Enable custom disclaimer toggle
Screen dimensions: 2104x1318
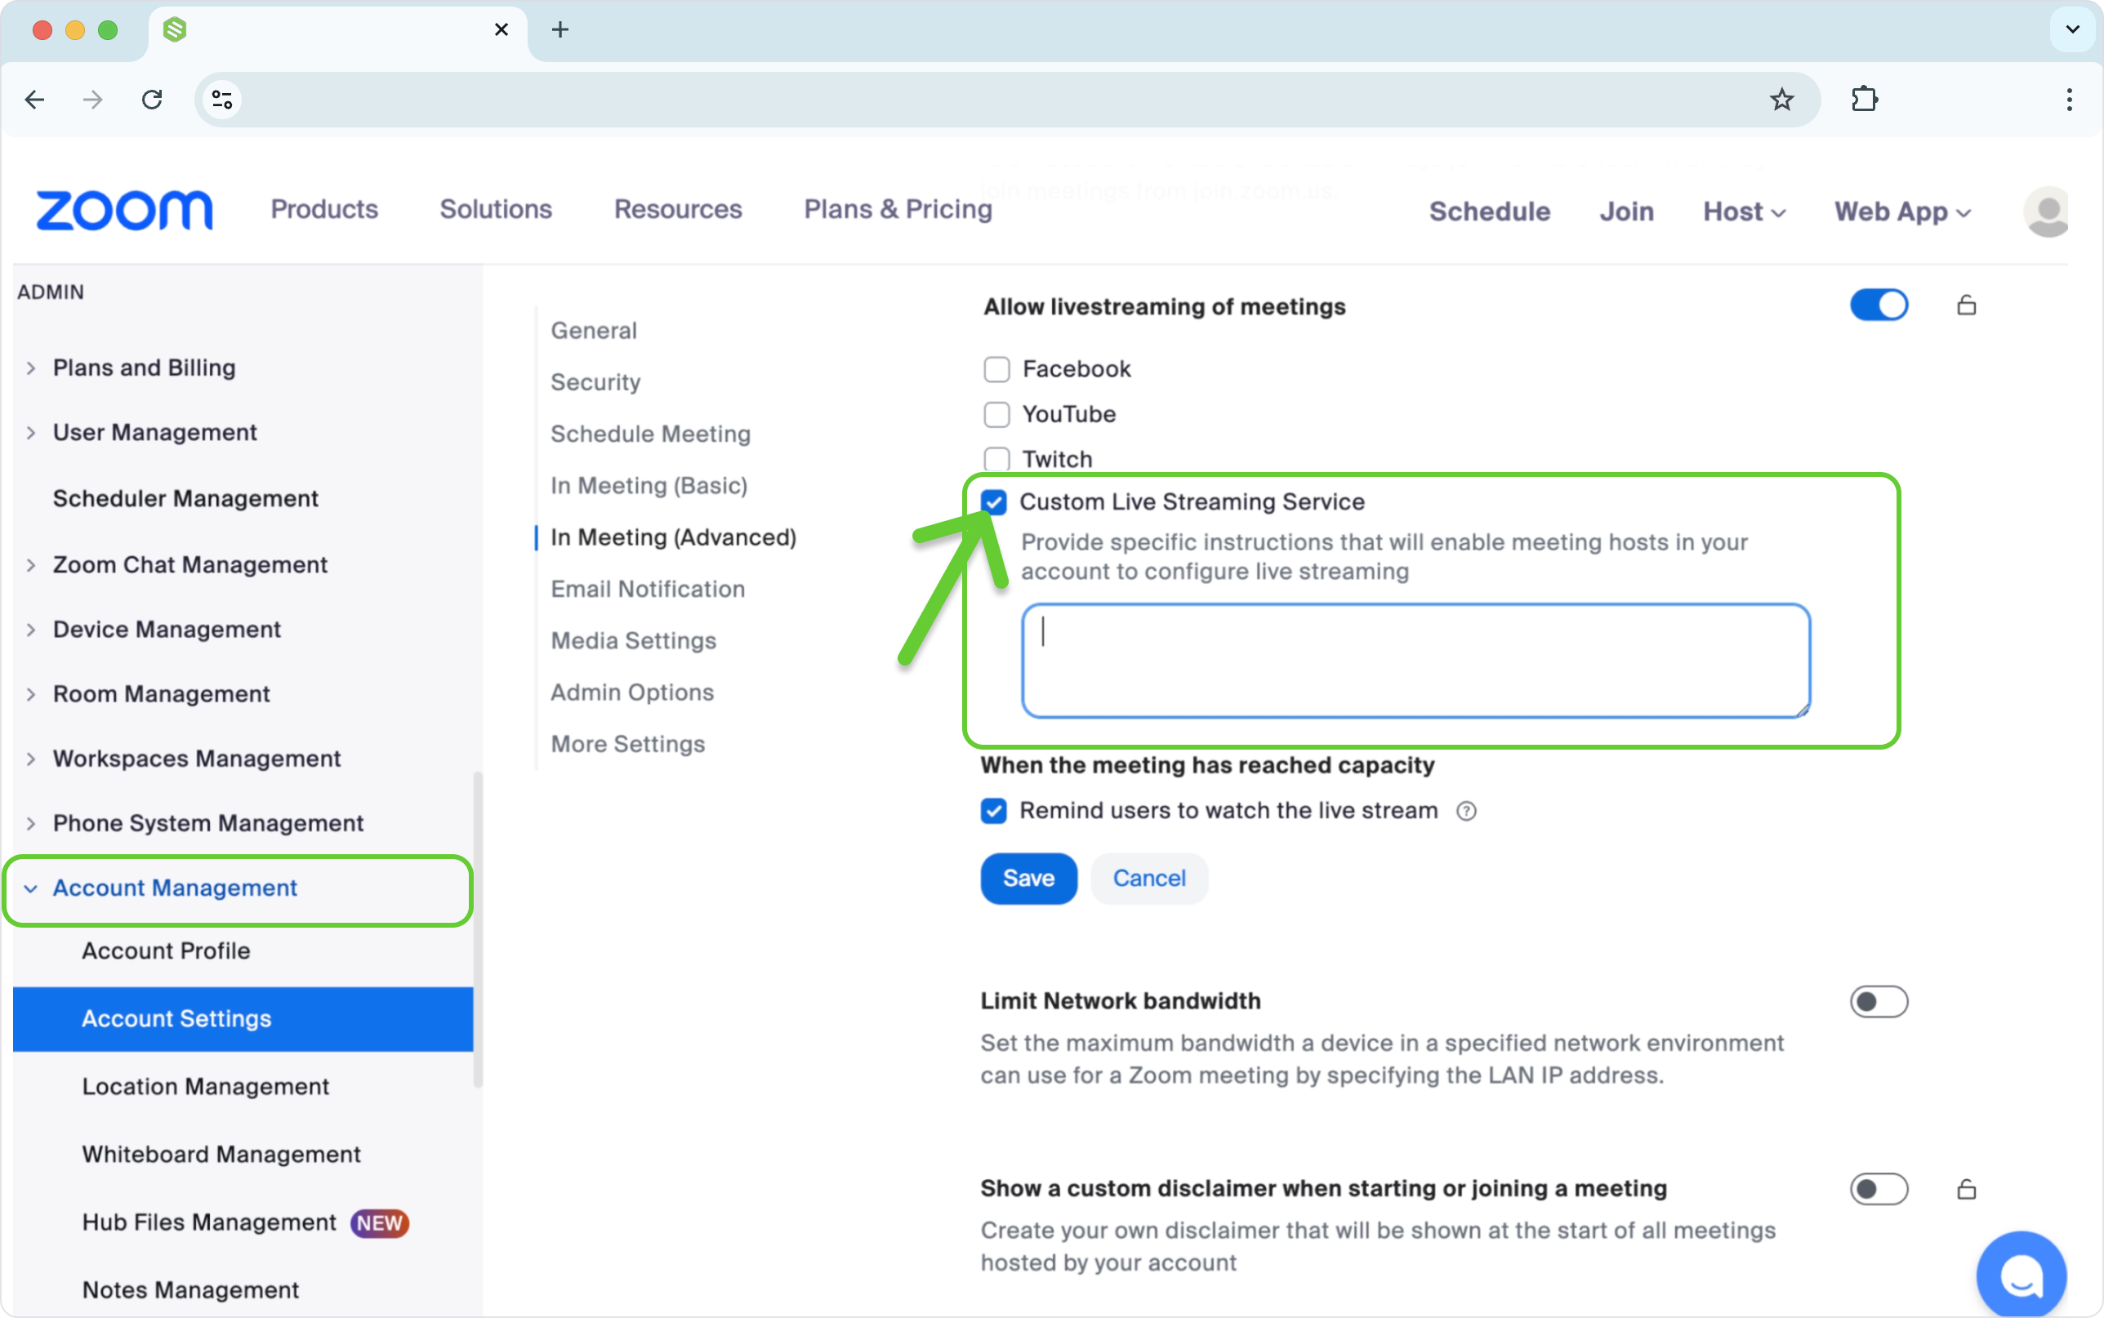pyautogui.click(x=1879, y=1189)
